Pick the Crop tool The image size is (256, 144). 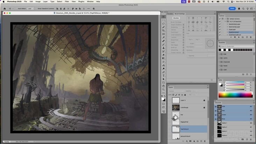[x=163, y=30]
